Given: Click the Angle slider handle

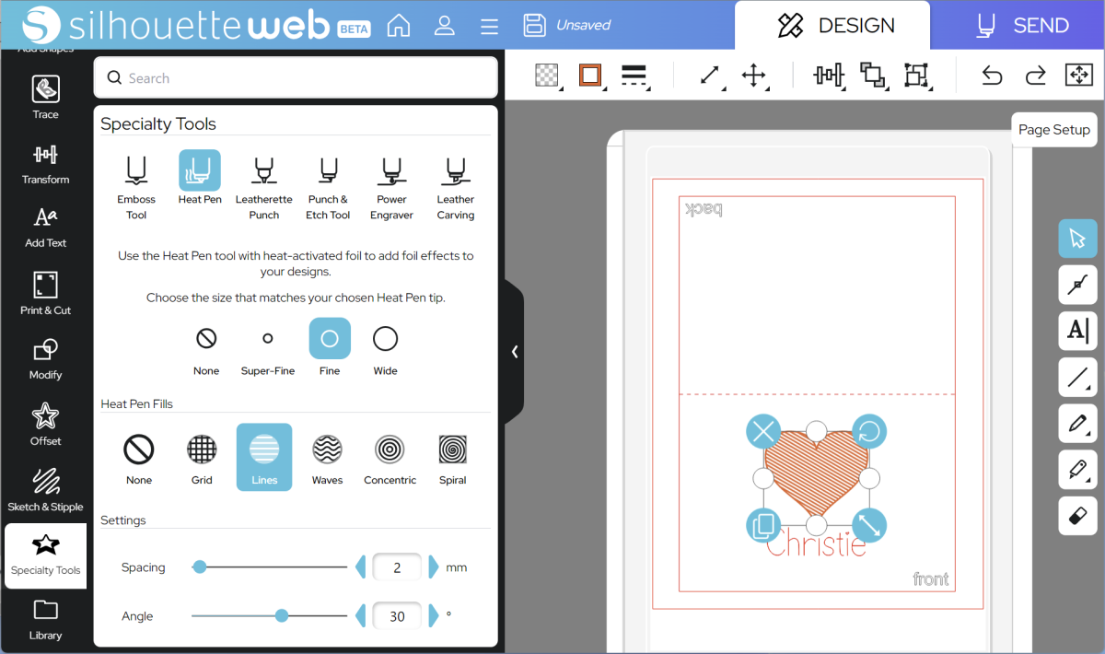Looking at the screenshot, I should tap(282, 615).
